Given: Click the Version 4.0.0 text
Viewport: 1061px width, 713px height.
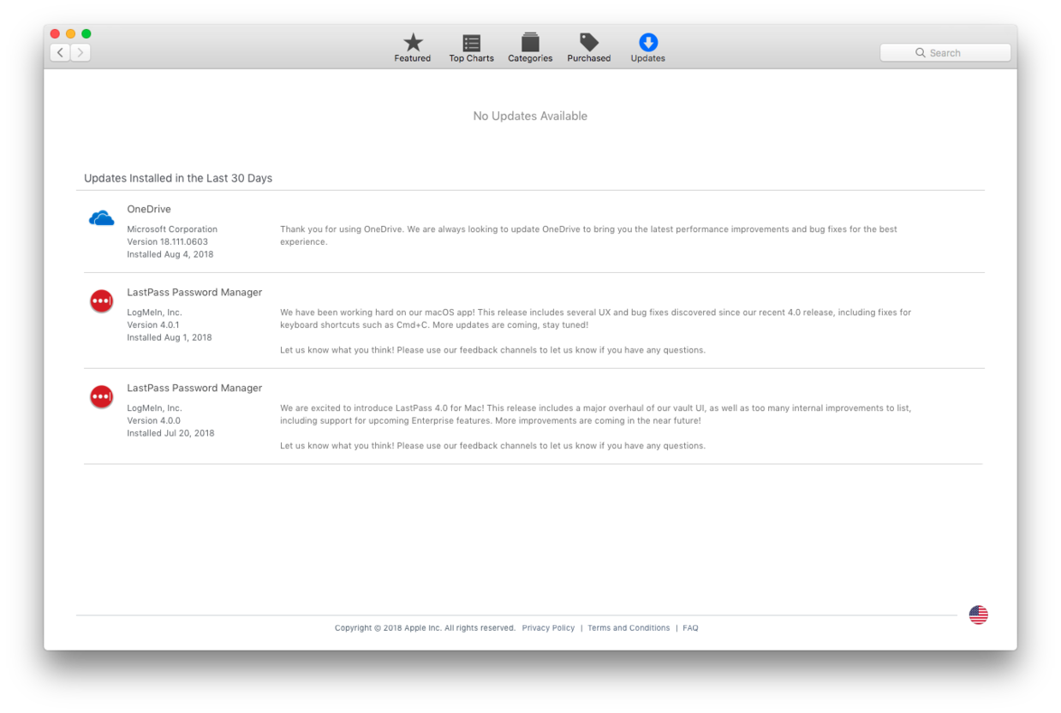Looking at the screenshot, I should click(x=153, y=421).
